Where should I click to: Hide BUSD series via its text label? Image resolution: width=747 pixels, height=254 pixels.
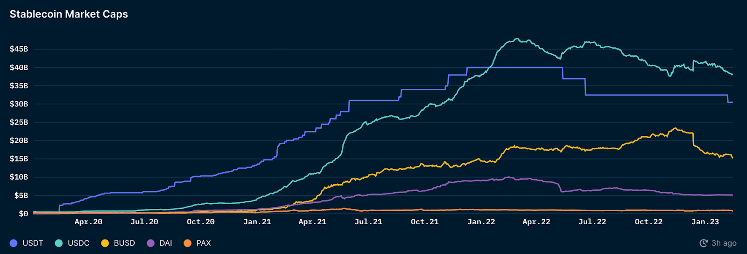click(x=124, y=243)
